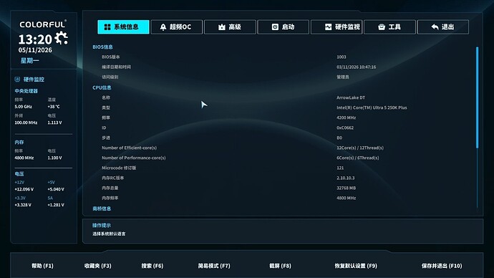Image resolution: width=494 pixels, height=278 pixels.
Task: Open 帮助 (F1)
Action: (42, 266)
